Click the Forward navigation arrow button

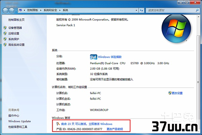11,10
